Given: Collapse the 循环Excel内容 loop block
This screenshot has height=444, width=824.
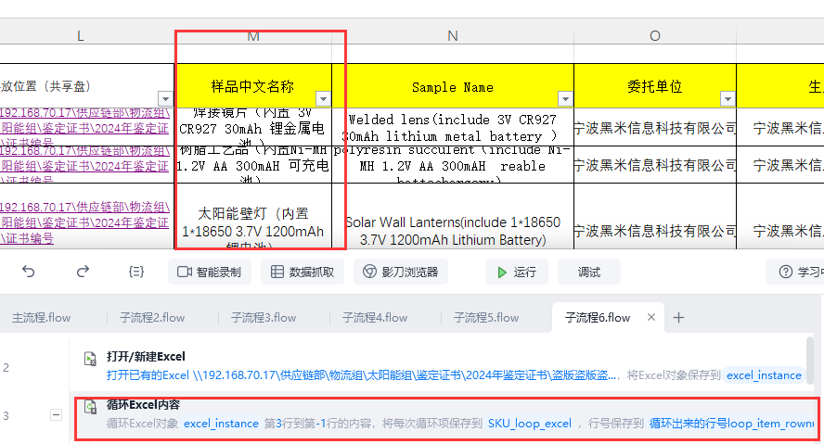Looking at the screenshot, I should (56, 415).
